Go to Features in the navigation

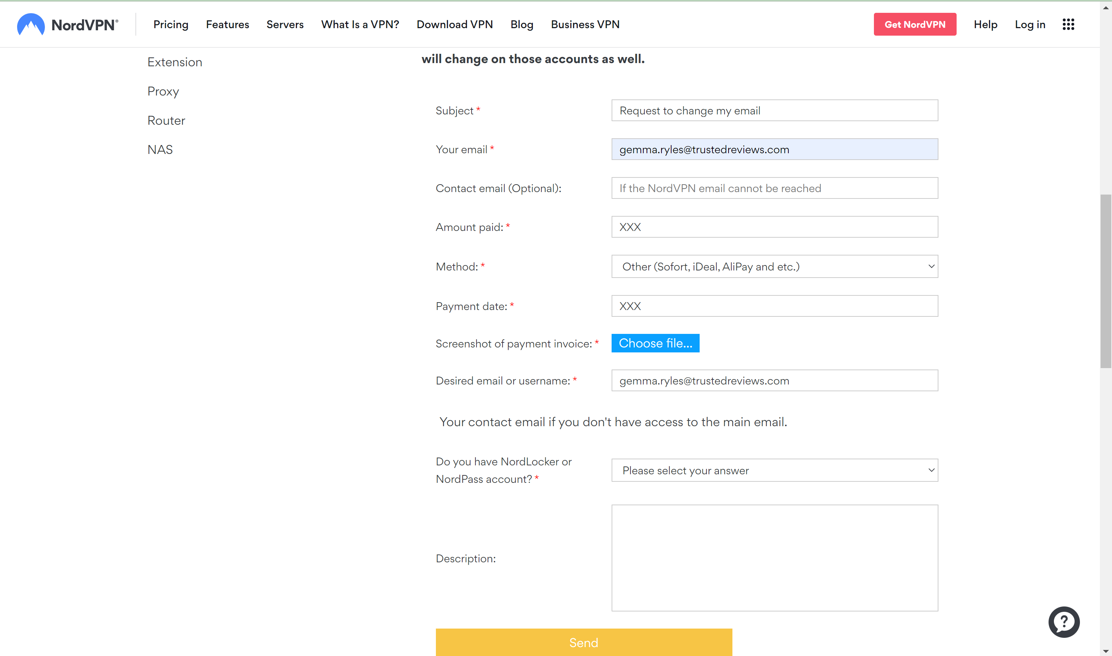tap(227, 24)
